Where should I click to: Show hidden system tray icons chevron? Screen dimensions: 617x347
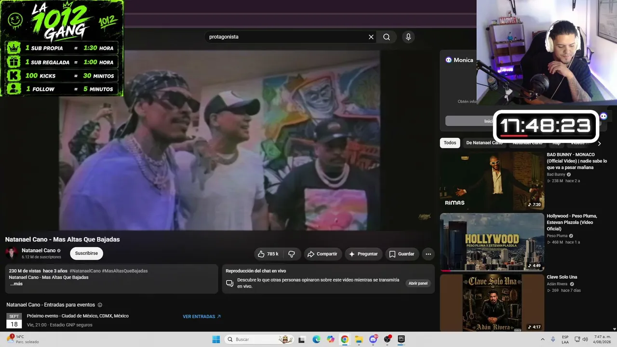(542, 339)
